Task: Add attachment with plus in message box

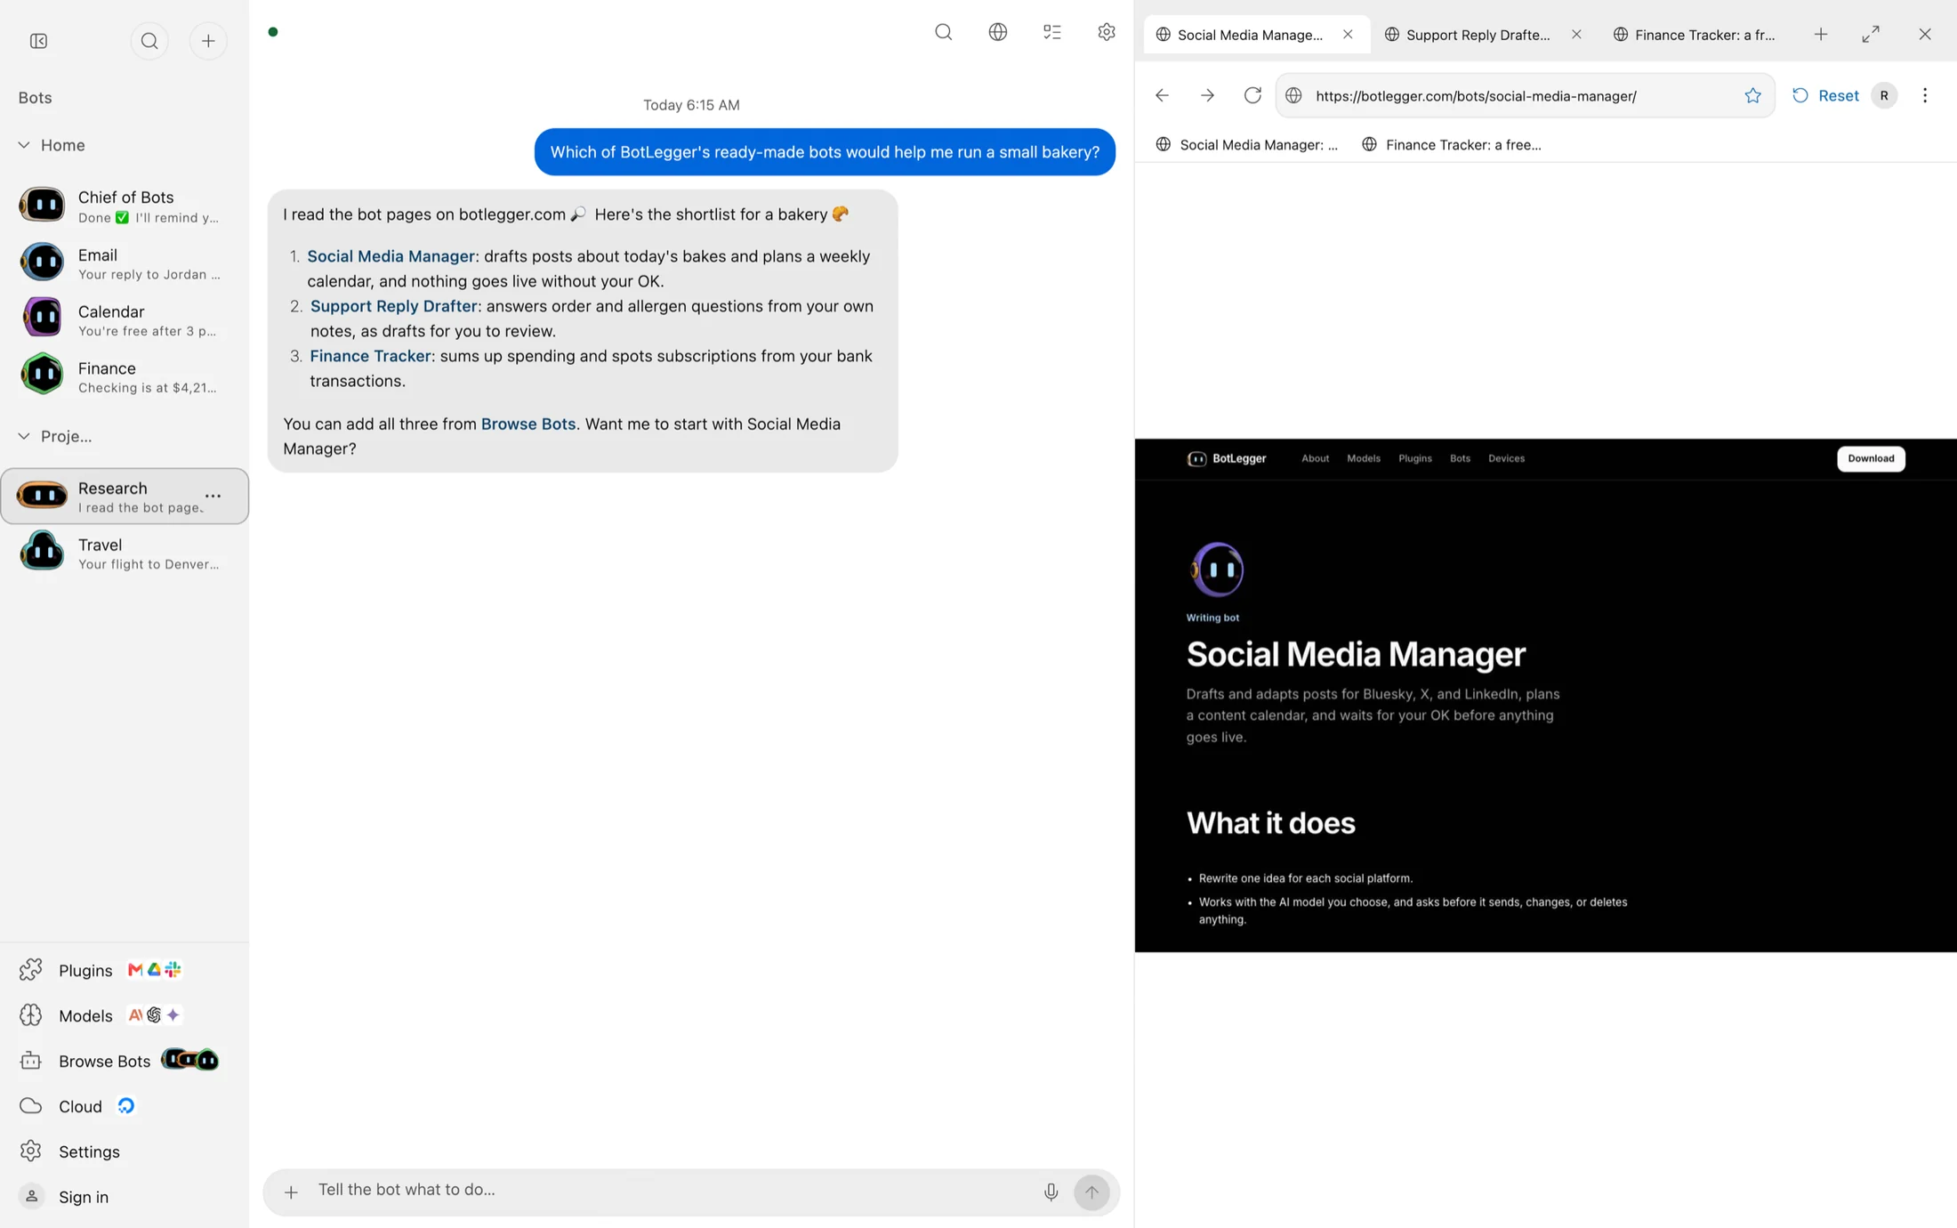Action: click(x=291, y=1192)
